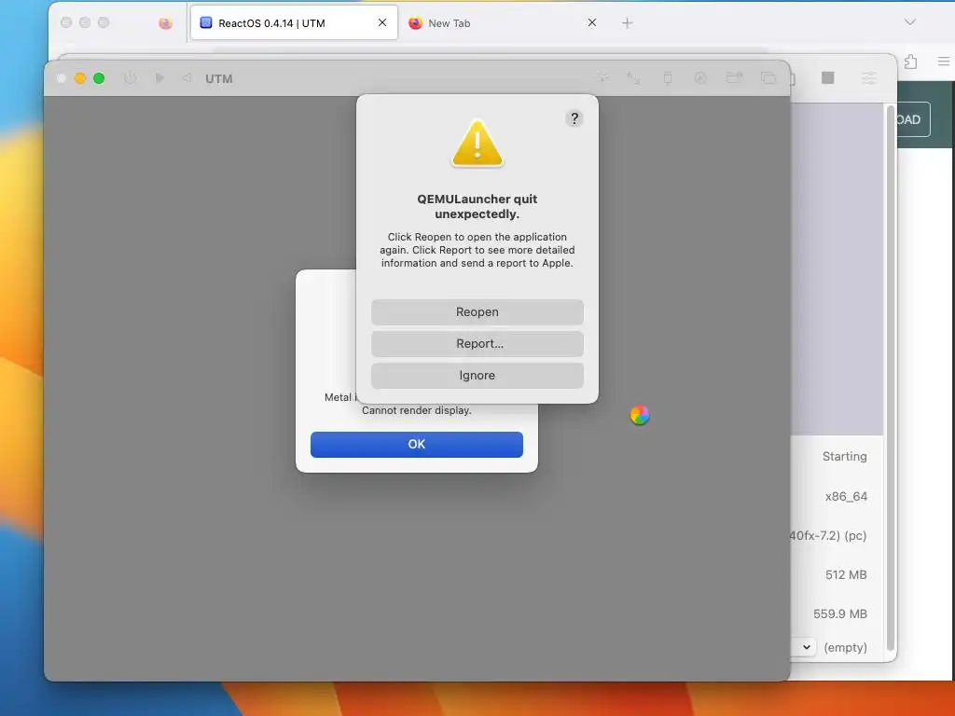Click the Report... button

tap(477, 343)
